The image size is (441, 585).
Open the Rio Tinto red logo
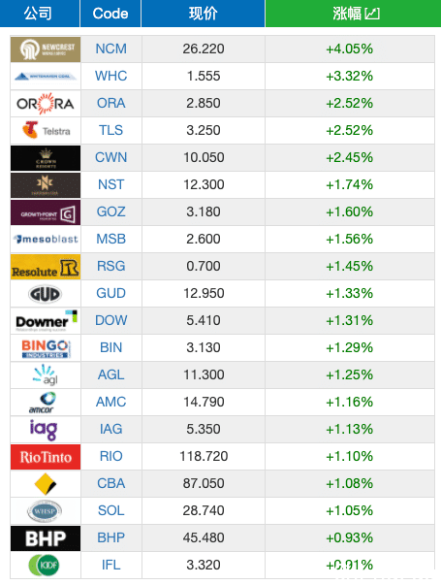click(46, 457)
